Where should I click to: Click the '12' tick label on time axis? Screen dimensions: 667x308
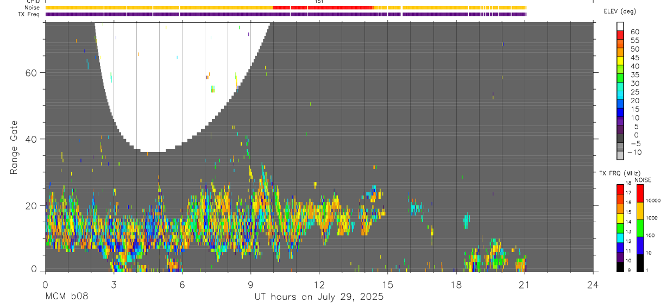point(319,285)
